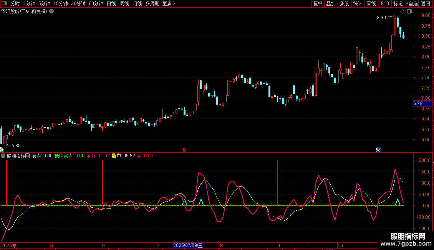Image resolution: width=434 pixels, height=250 pixels.
Task: Select the 30分钟 period
Action: pyautogui.click(x=78, y=3)
